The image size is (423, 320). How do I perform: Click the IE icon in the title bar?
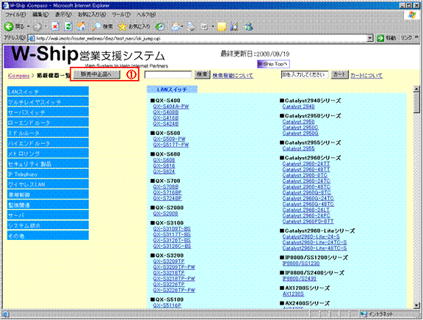pyautogui.click(x=5, y=5)
